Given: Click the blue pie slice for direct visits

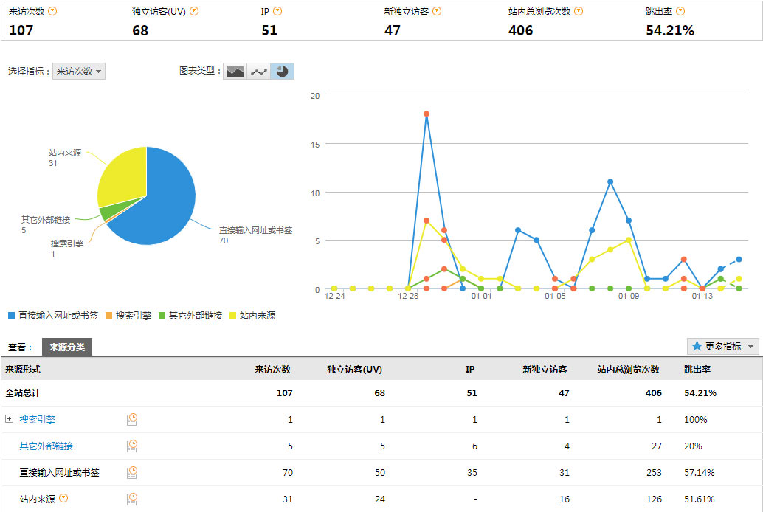Looking at the screenshot, I should [x=166, y=207].
